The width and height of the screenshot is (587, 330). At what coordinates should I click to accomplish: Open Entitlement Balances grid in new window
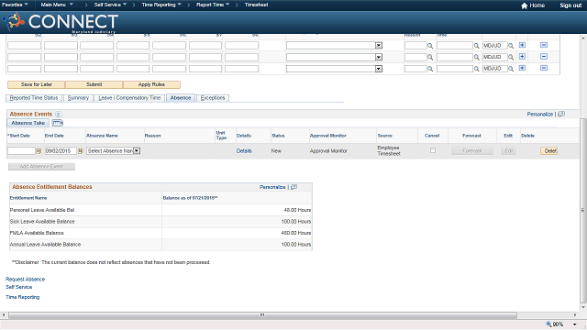pyautogui.click(x=293, y=187)
